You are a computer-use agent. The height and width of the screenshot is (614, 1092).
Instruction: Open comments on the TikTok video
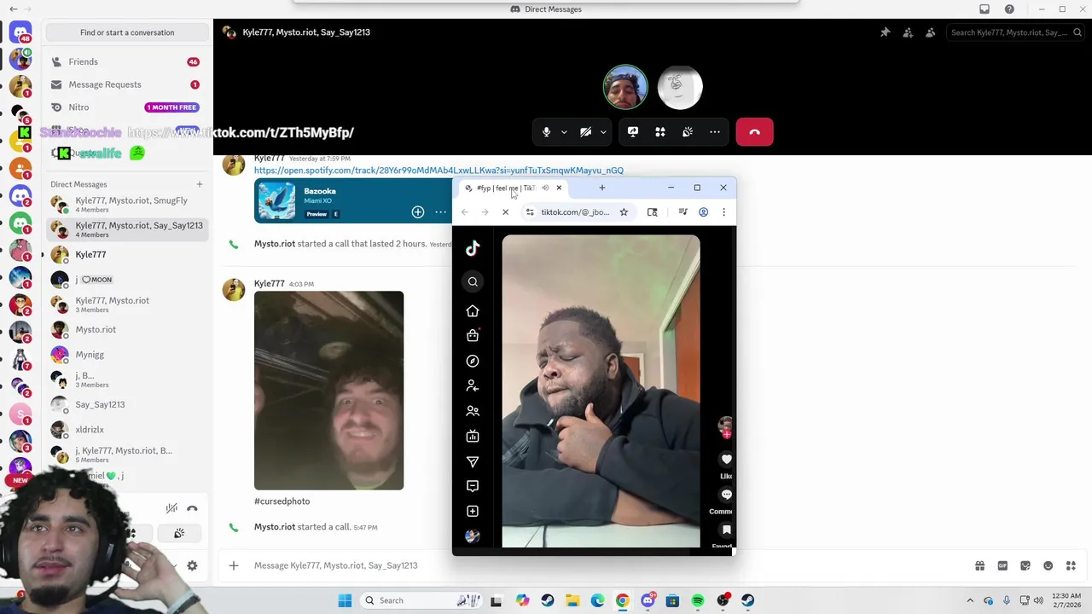(726, 495)
